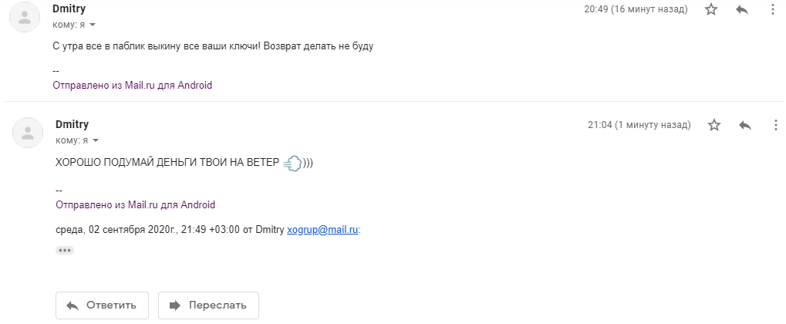Click the Ответить reply button
This screenshot has height=324, width=786.
coord(103,305)
